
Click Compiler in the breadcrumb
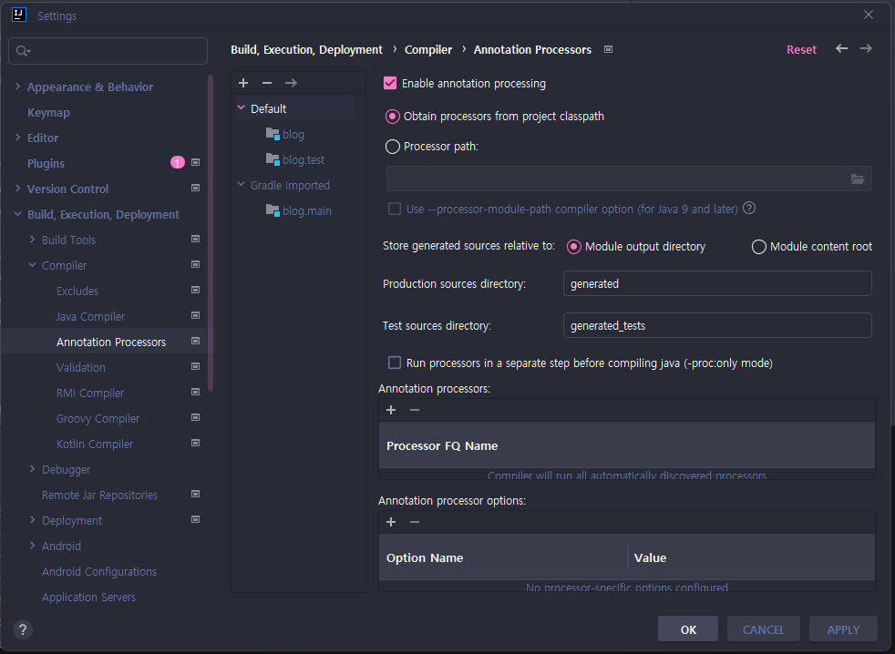tap(428, 50)
